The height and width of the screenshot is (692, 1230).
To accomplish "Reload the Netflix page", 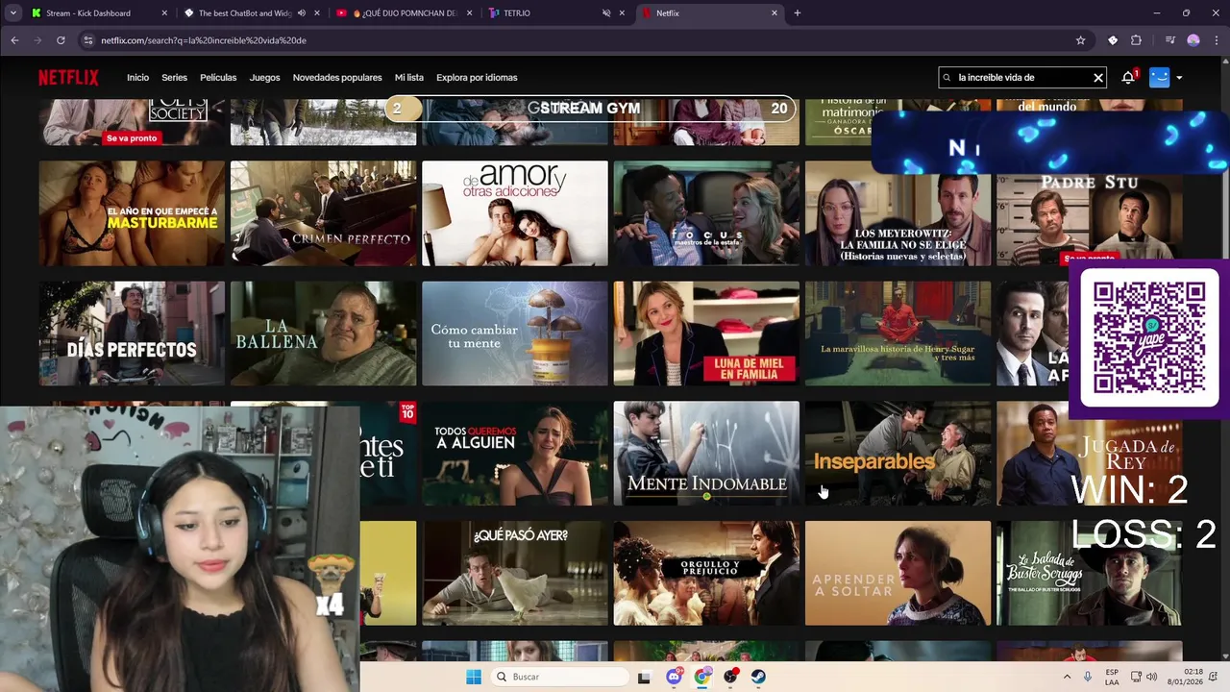I will click(61, 40).
